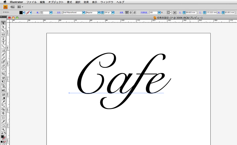Select the Lasso tool
Screen dimensions: 237x145
(3, 34)
